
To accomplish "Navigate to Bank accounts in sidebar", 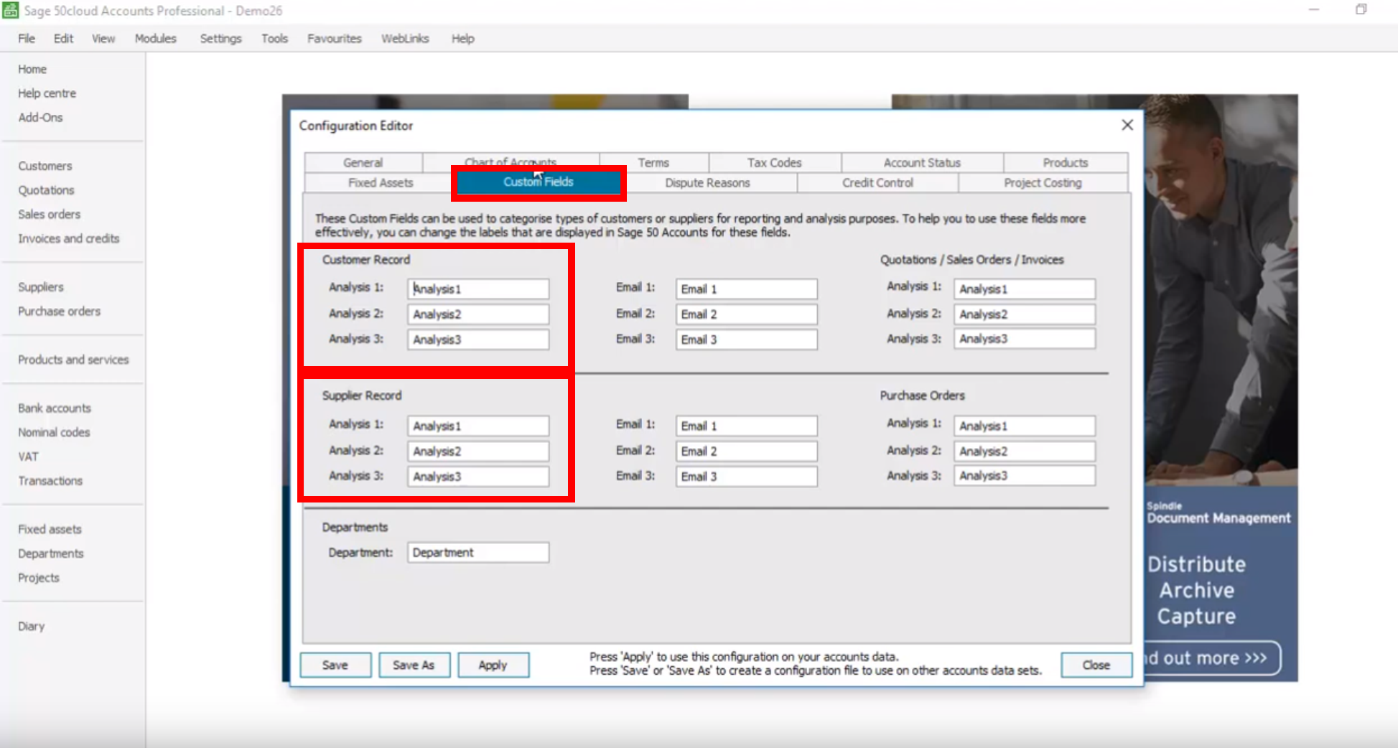I will 53,408.
